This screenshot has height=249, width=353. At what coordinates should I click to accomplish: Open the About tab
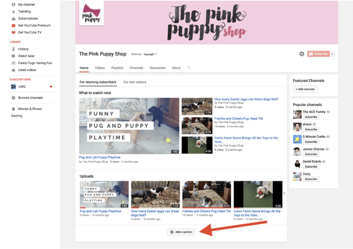click(176, 68)
